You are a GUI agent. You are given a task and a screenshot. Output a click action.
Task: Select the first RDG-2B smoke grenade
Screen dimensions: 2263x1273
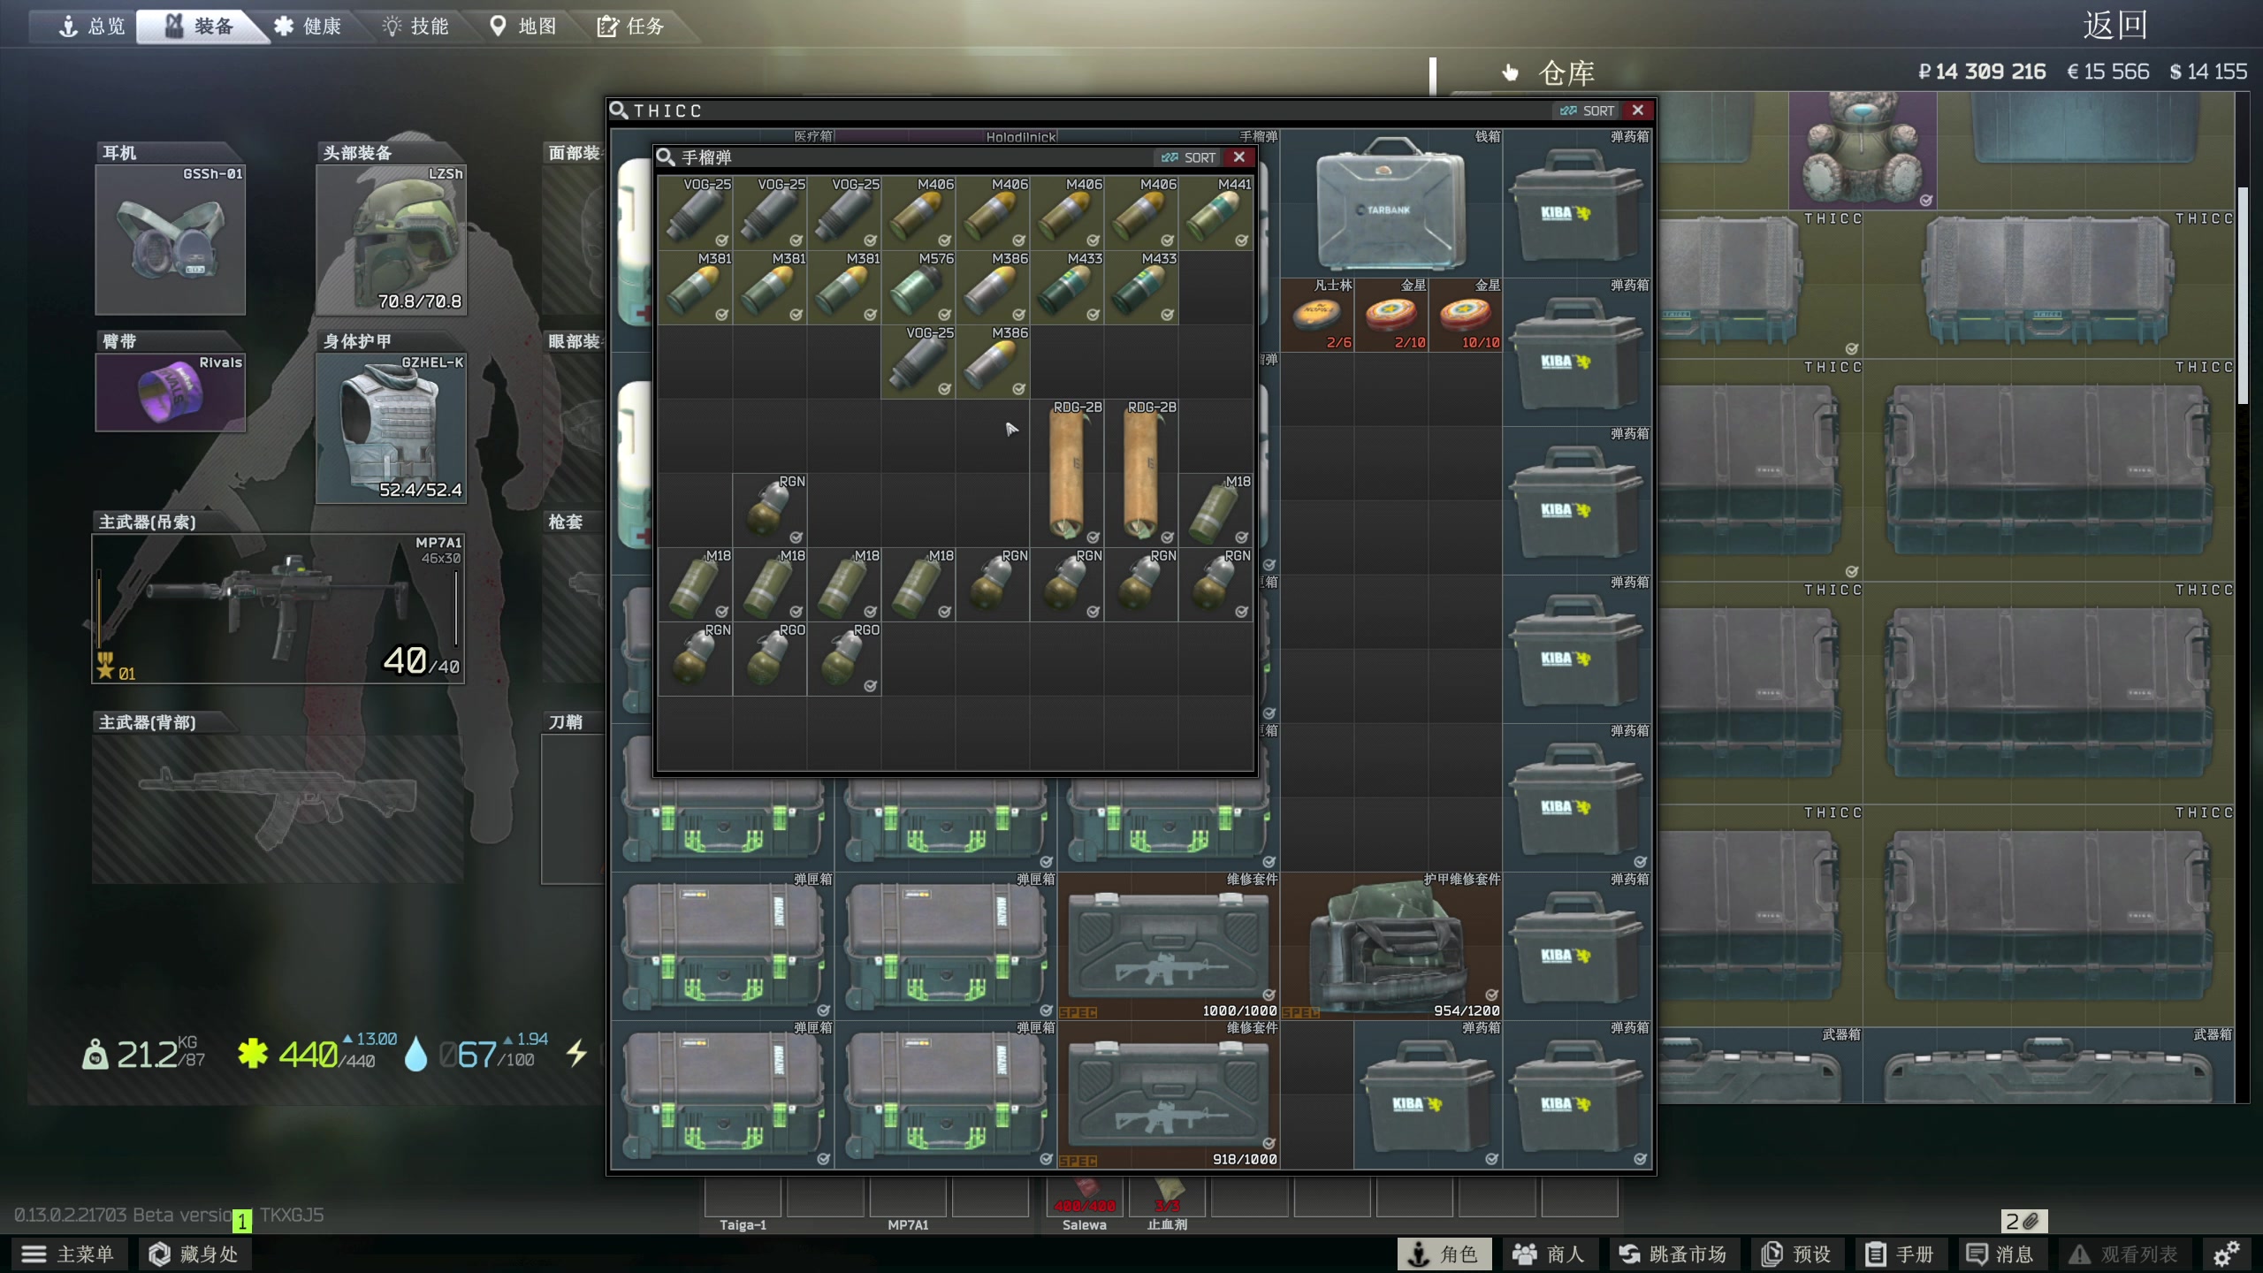(1067, 472)
